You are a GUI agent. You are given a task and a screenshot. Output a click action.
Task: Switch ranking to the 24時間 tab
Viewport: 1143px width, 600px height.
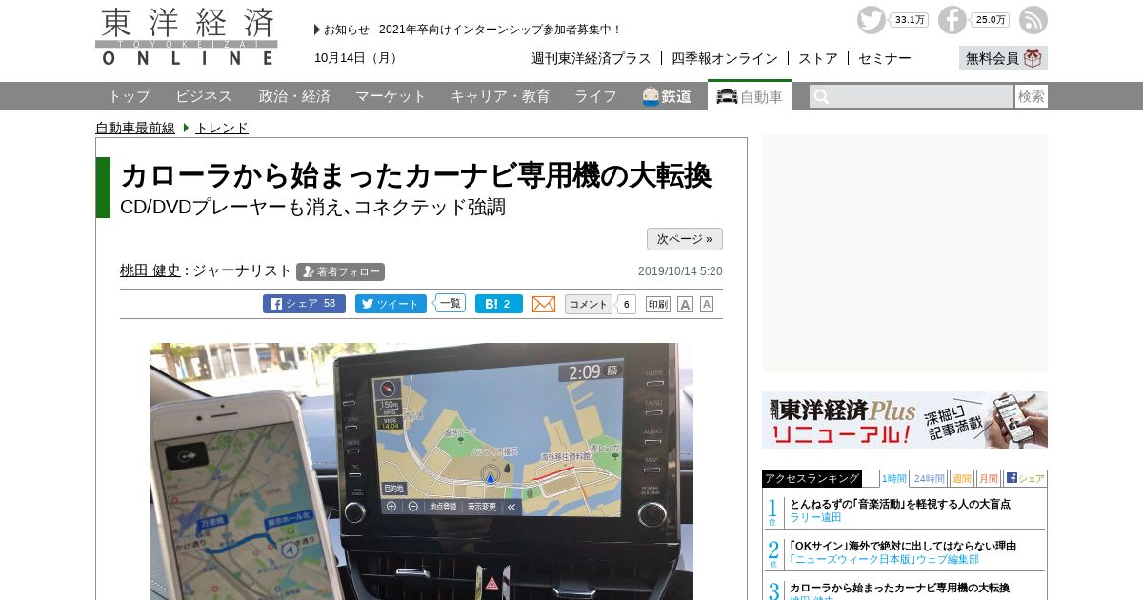coord(929,478)
